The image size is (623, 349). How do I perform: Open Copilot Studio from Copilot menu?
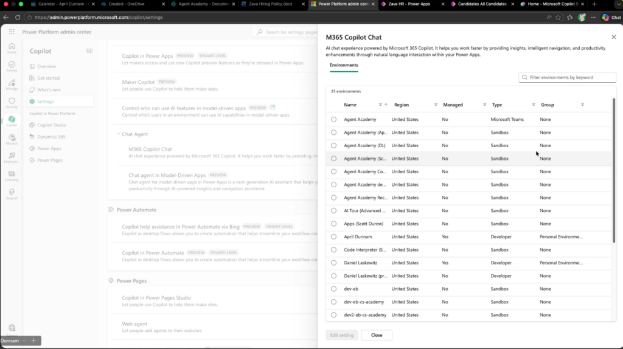[x=52, y=125]
